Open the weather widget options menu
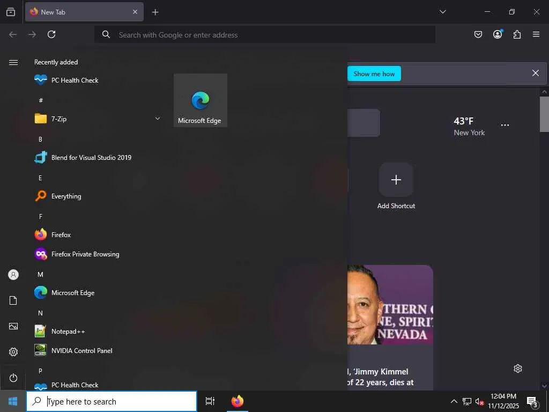Viewport: 549px width, 412px height. 505,125
